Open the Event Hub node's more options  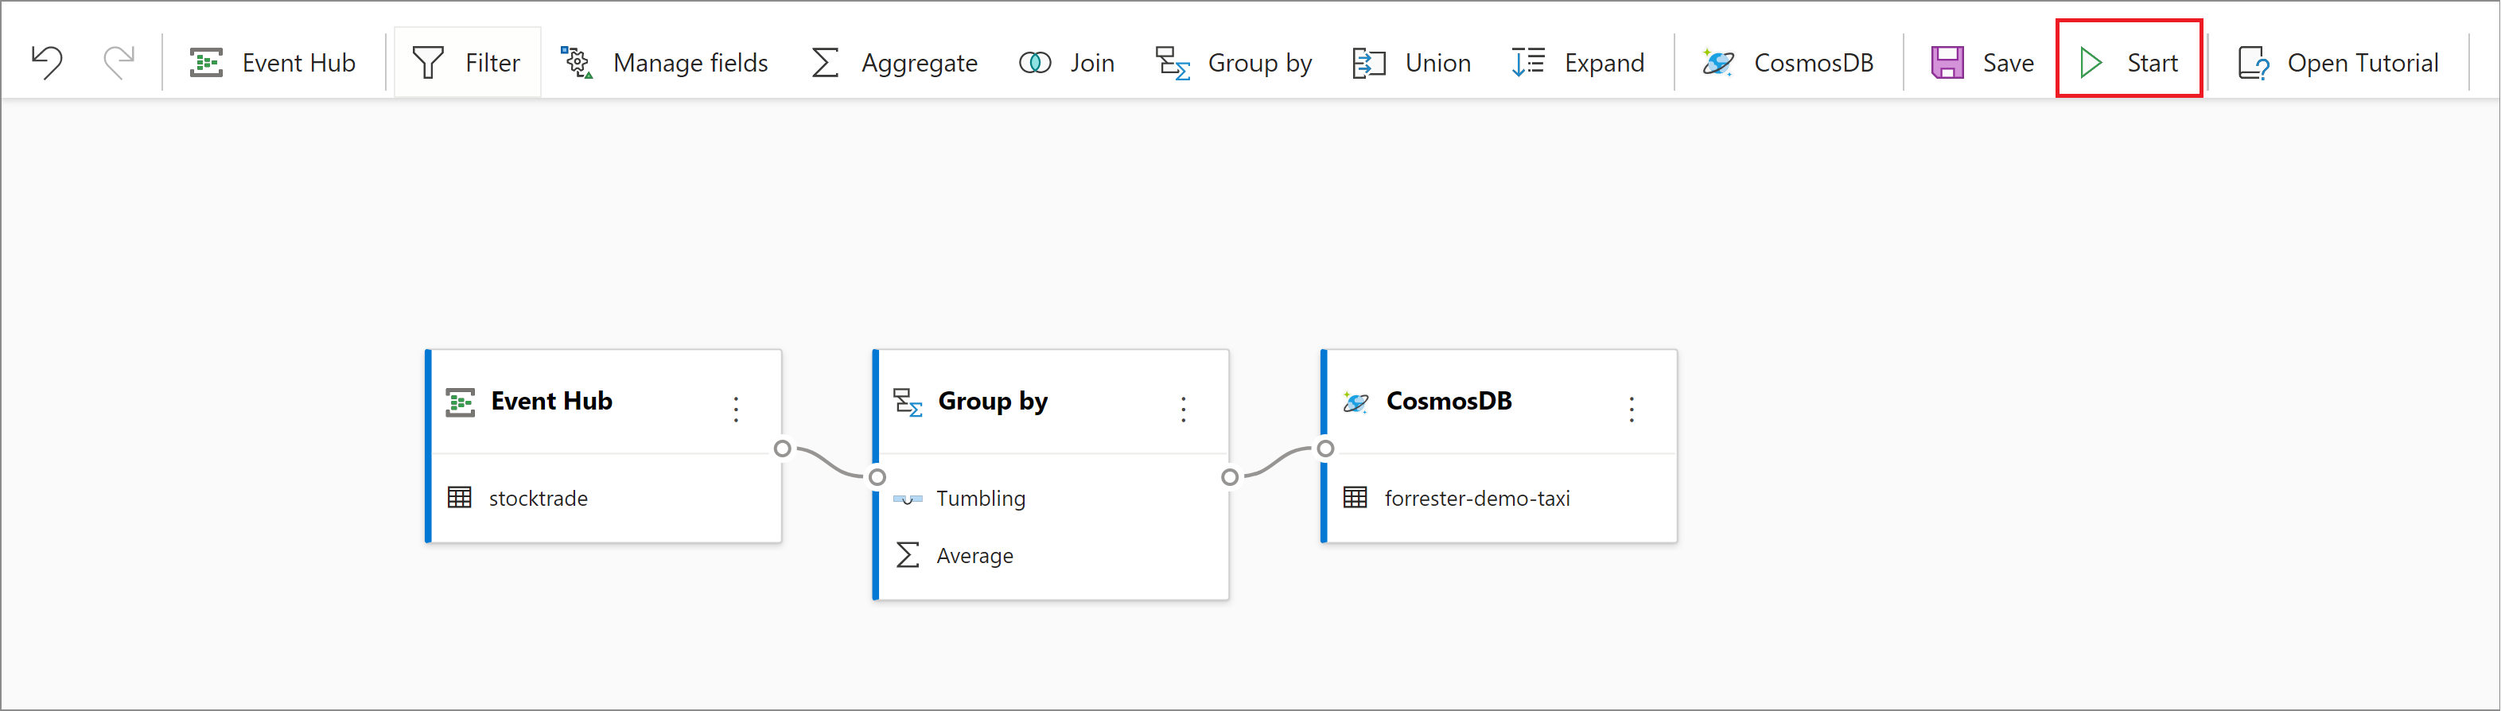[x=736, y=409]
